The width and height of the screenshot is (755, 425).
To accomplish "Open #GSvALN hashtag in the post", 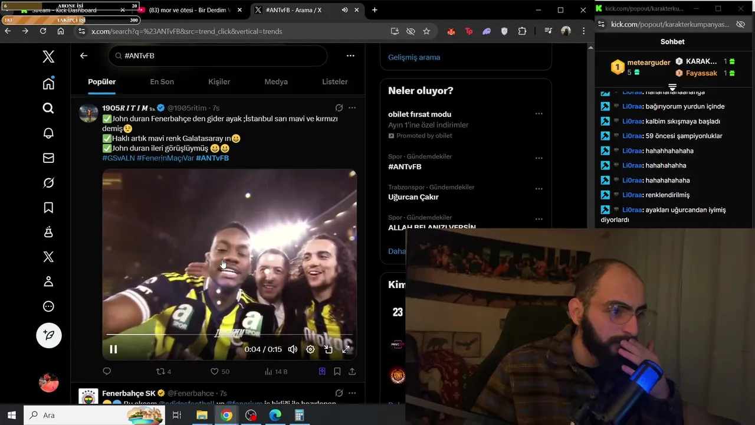I will coord(119,158).
